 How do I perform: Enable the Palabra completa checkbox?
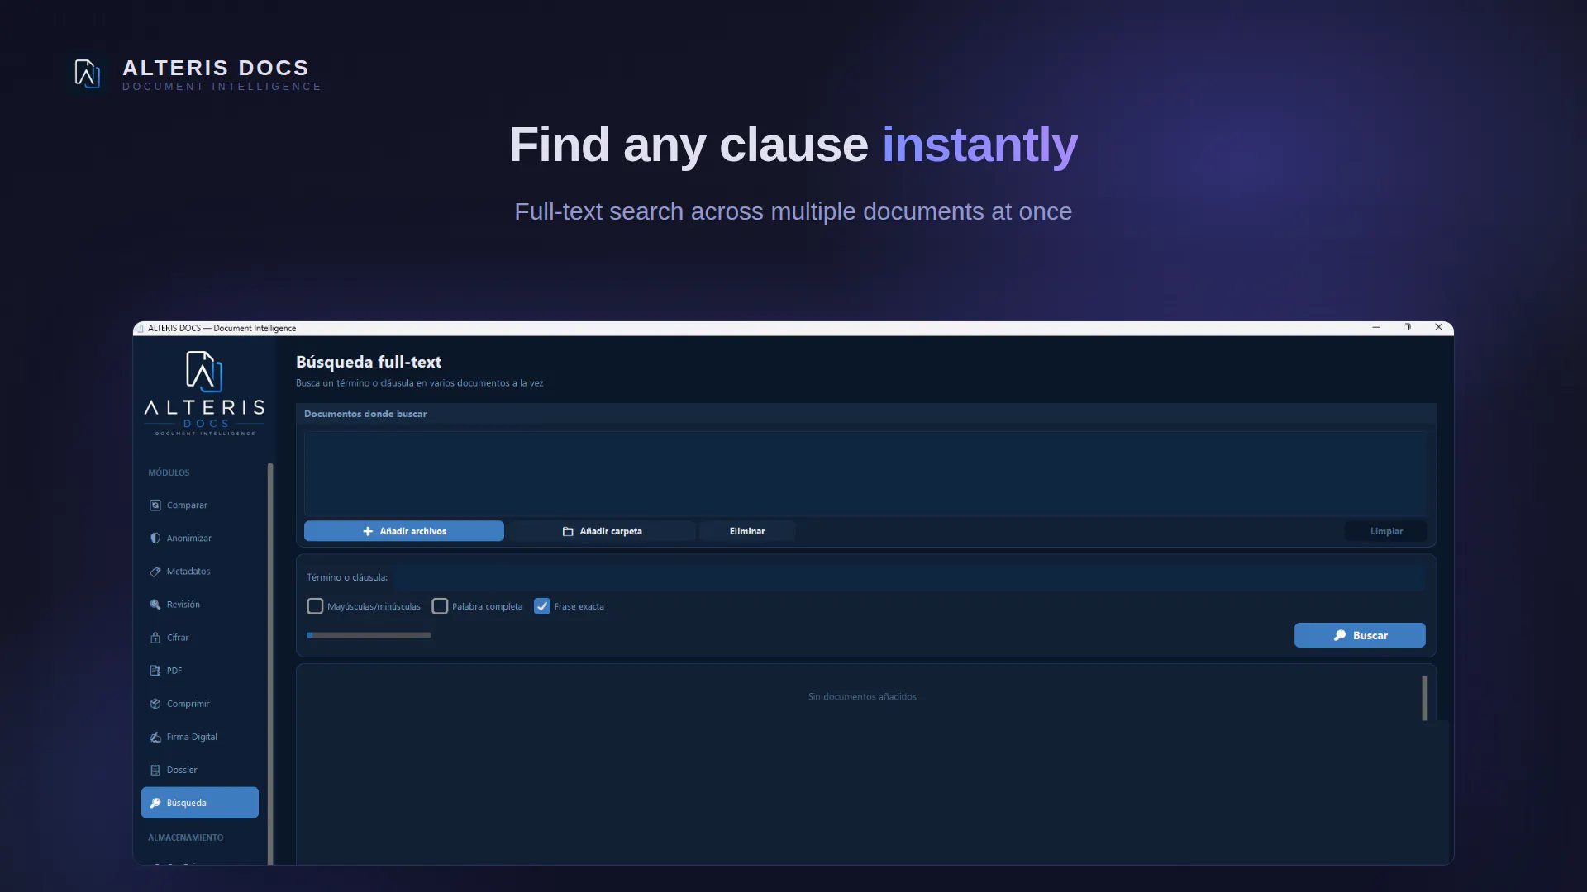[440, 606]
